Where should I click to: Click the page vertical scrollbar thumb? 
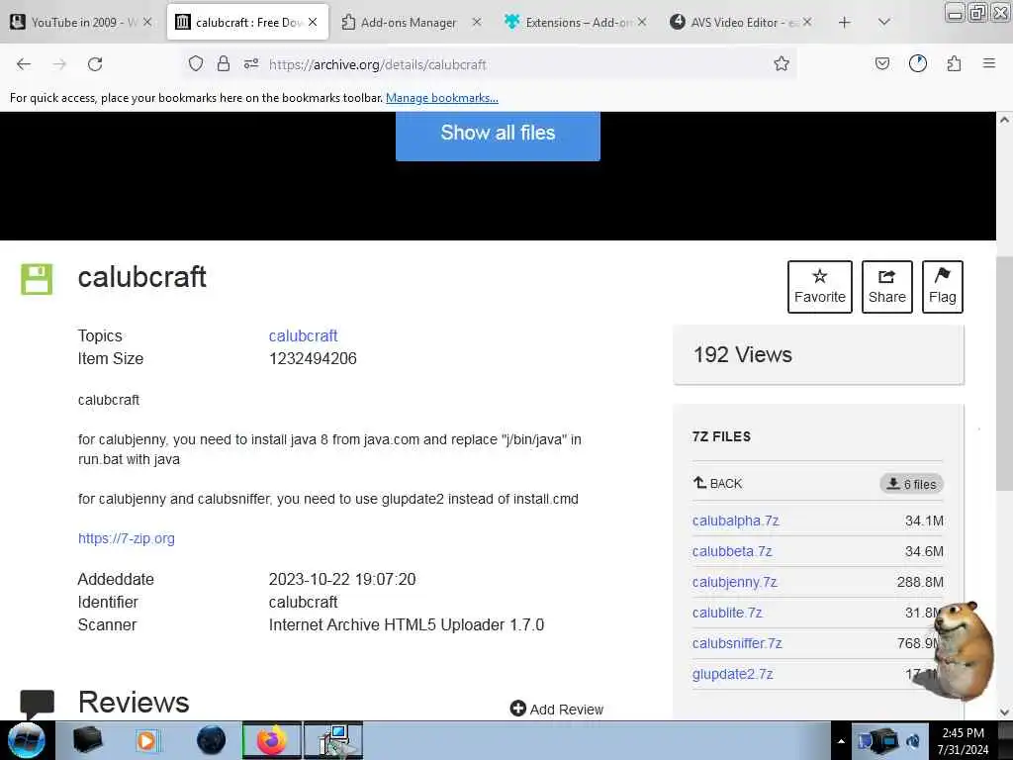click(x=1005, y=373)
